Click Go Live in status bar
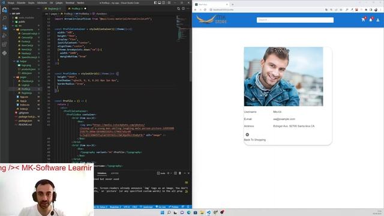This screenshot has height=216, width=384. pos(161,207)
